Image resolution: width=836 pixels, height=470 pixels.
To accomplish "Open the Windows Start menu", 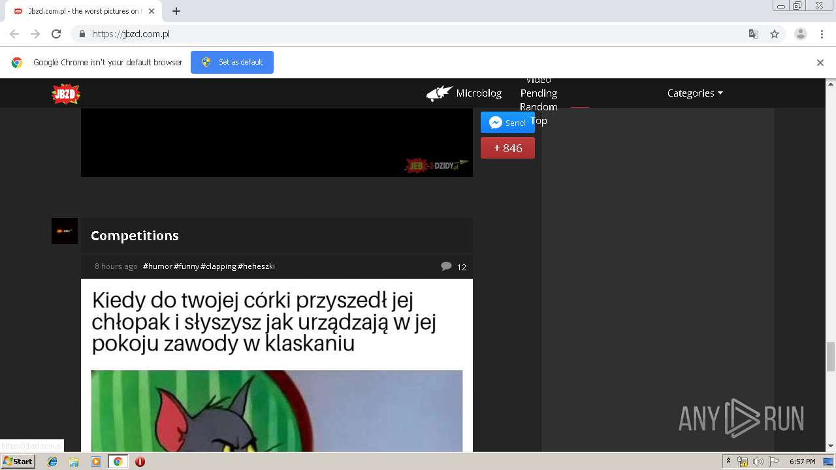I will pos(18,462).
